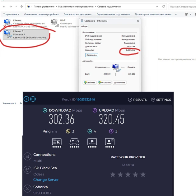Click the sent bytes value 244 039

pos(107,74)
